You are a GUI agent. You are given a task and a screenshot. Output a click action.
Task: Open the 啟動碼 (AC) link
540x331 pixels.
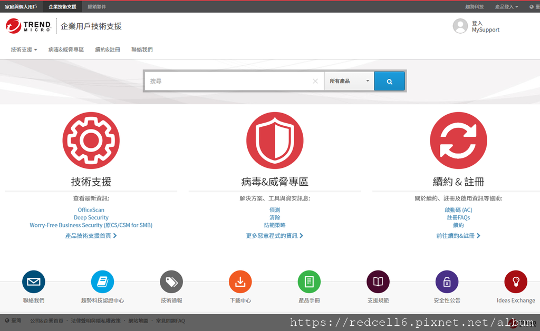click(x=458, y=209)
